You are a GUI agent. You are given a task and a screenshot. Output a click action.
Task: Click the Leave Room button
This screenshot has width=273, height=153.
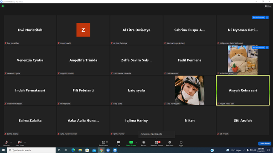[x=264, y=144]
